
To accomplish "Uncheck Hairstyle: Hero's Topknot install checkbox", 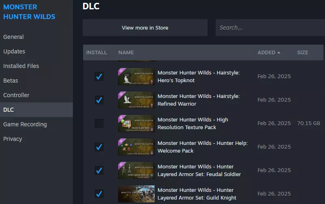I will tap(99, 76).
